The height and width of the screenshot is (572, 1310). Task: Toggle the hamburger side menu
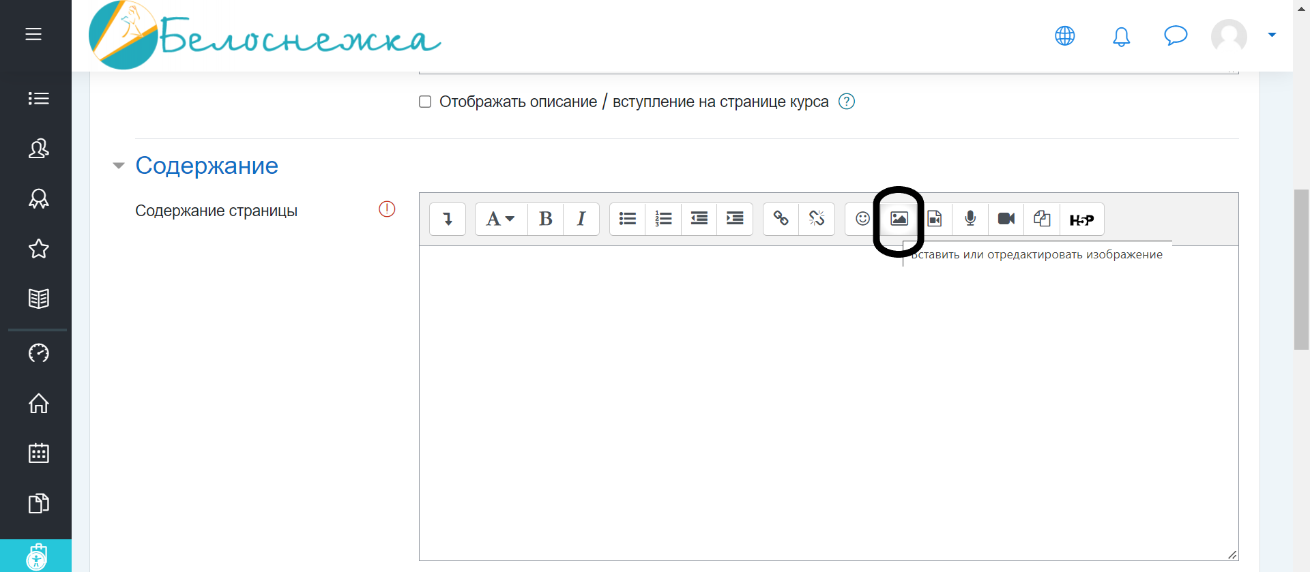[33, 34]
